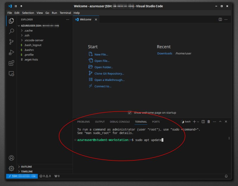The height and width of the screenshot is (186, 238).
Task: Open the terminal launch profile dropdown arrow
Action: 198,122
